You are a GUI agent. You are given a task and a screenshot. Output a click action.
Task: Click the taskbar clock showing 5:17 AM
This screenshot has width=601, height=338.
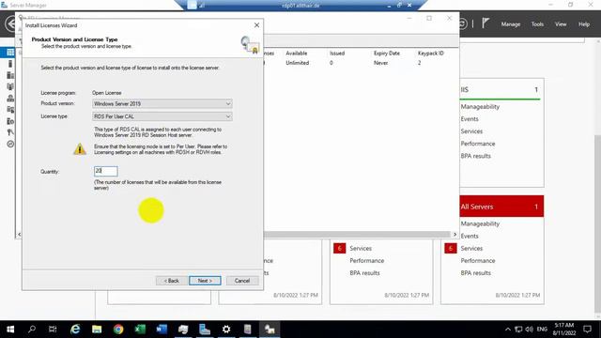(x=564, y=330)
